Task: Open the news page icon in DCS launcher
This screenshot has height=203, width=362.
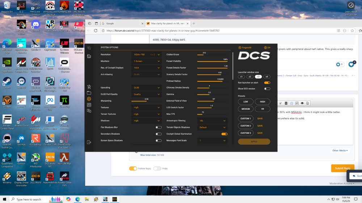Action: point(89,105)
